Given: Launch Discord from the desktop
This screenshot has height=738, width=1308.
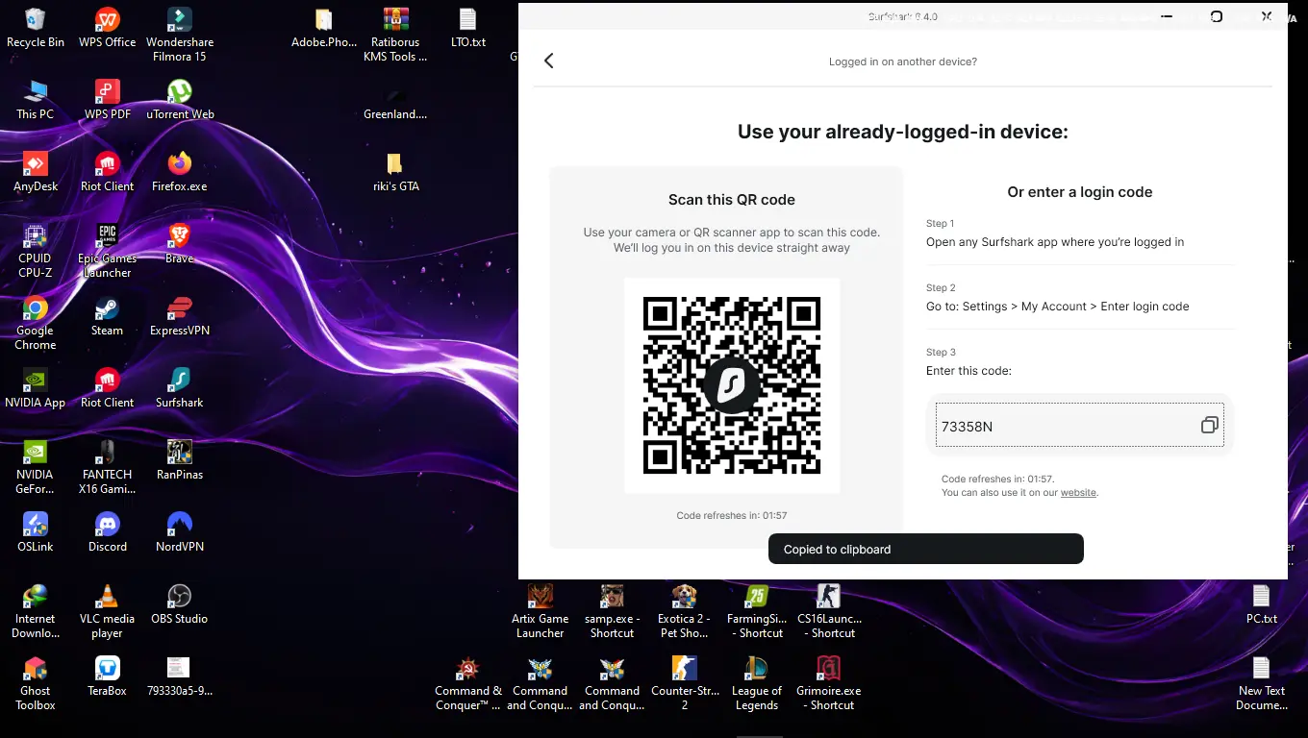Looking at the screenshot, I should (x=107, y=532).
